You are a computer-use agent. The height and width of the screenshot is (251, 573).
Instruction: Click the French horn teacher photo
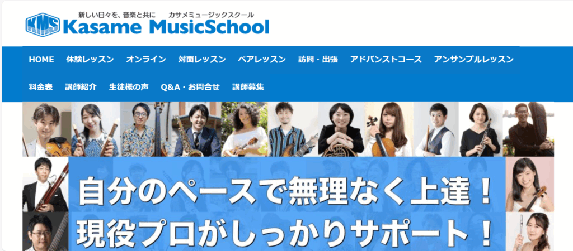pos(341,129)
